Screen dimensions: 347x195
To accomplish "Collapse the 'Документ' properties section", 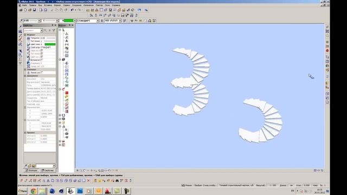I will [x=25, y=76].
